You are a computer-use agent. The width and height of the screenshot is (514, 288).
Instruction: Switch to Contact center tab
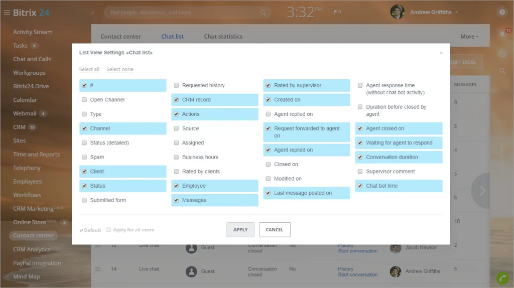pyautogui.click(x=120, y=37)
